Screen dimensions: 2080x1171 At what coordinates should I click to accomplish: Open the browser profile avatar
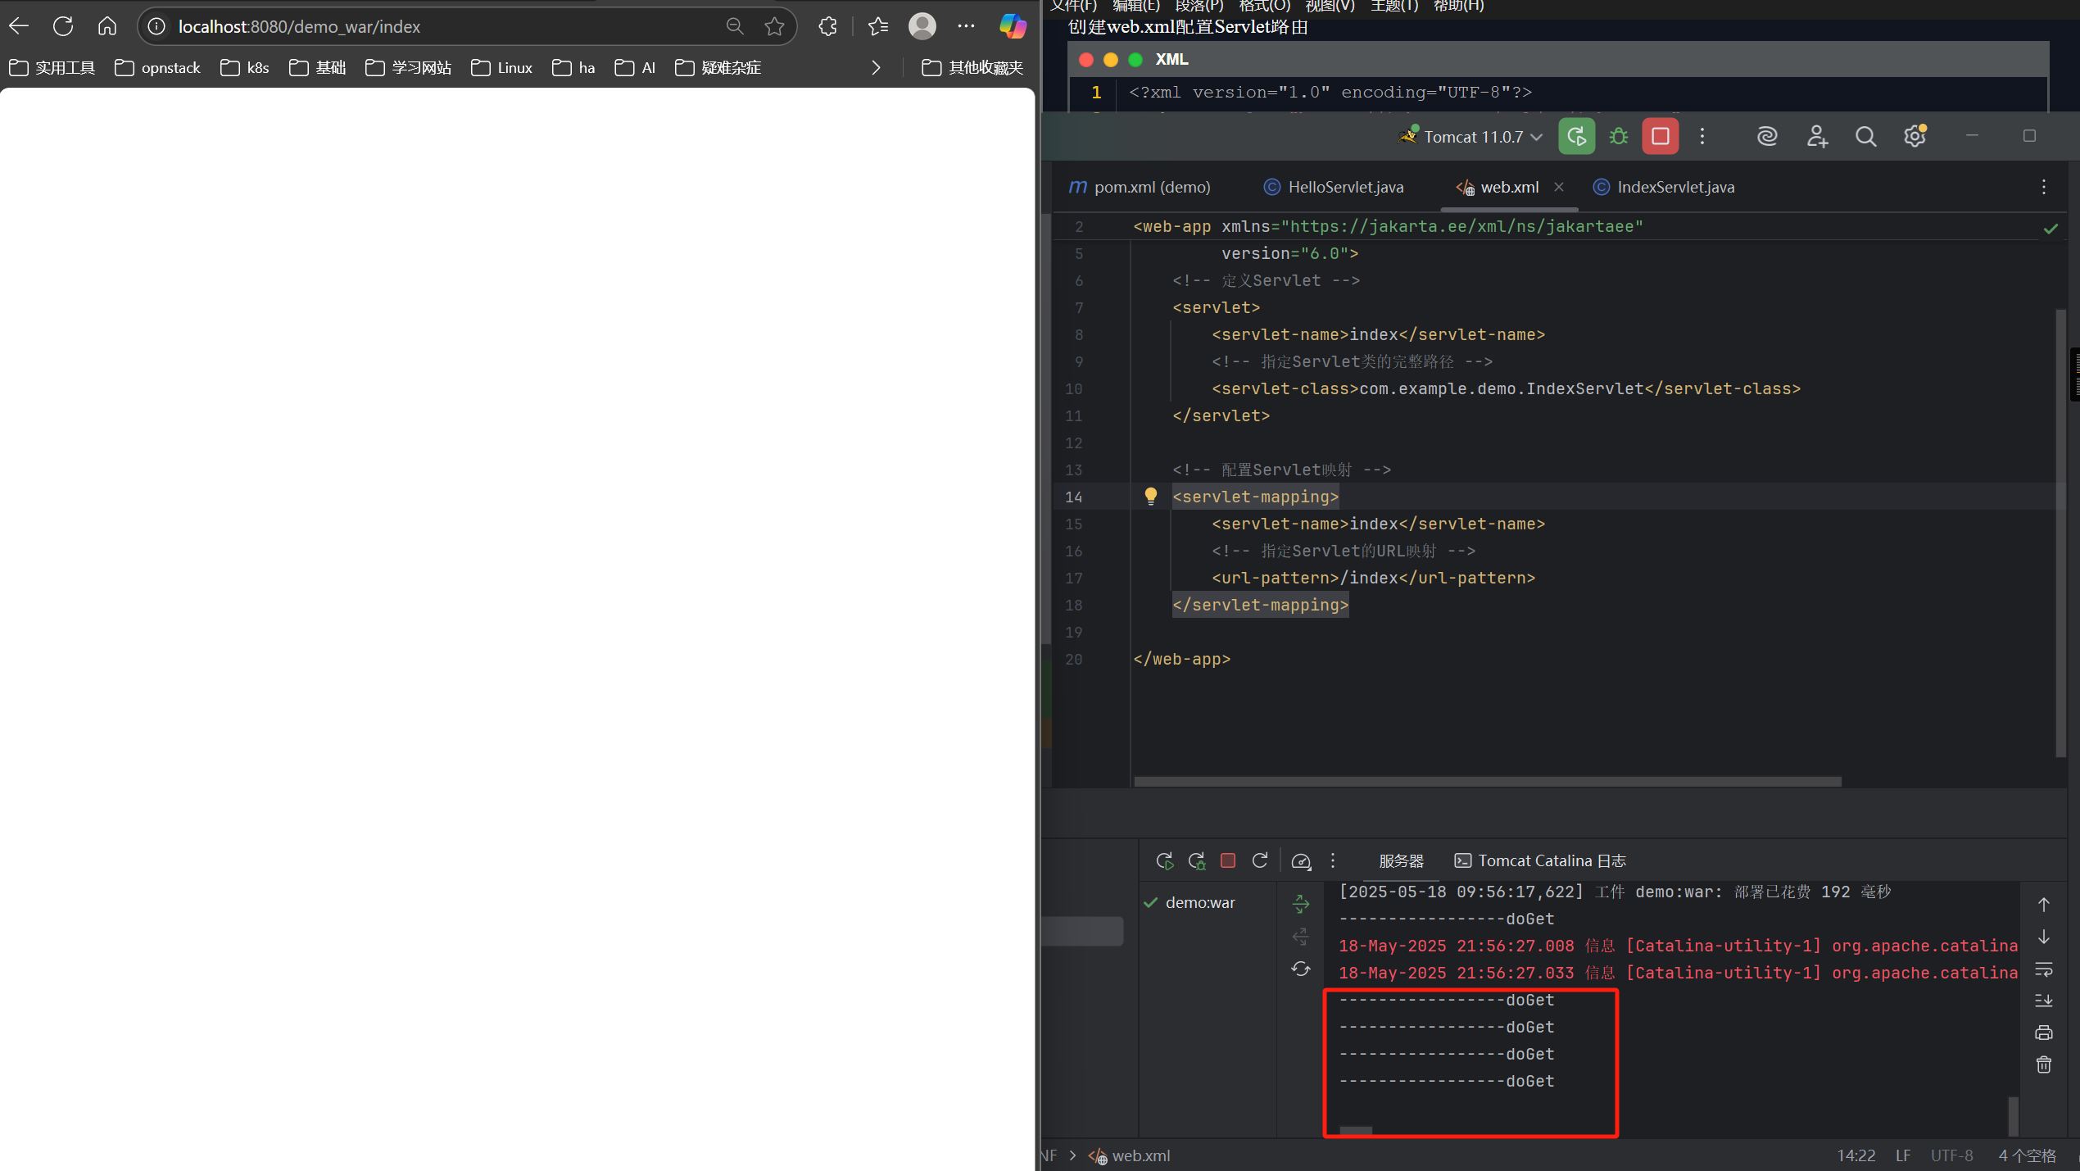[922, 26]
